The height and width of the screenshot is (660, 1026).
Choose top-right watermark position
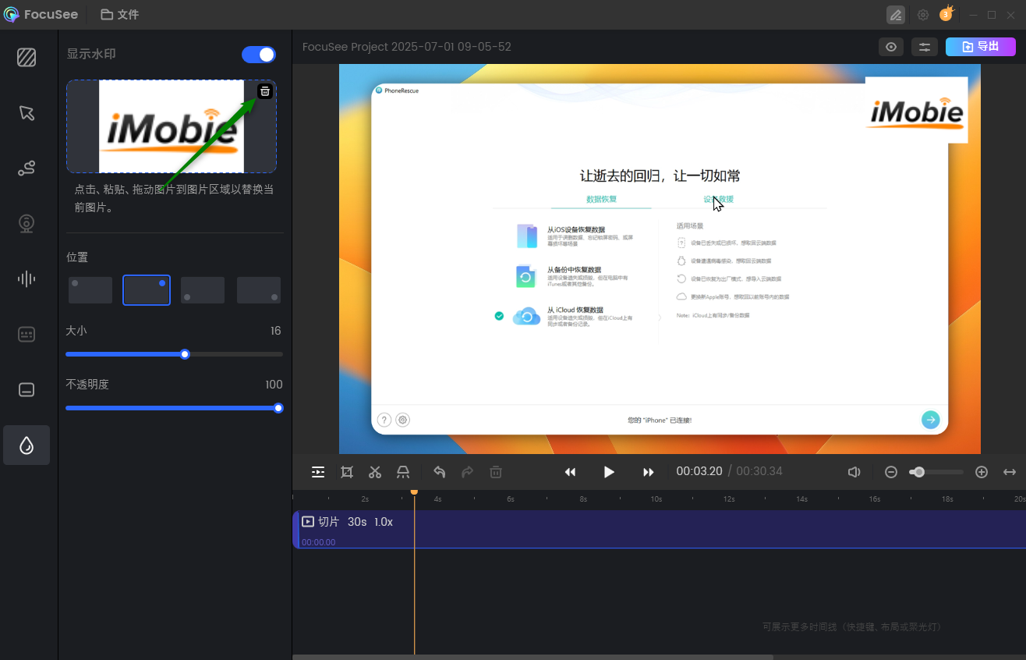click(x=147, y=289)
